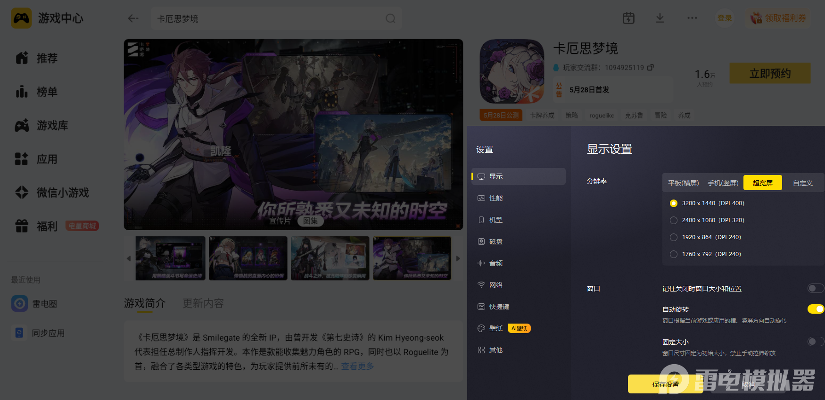Viewport: 825px width, 400px height.
Task: Open 同步应用 recent app icon
Action: (19, 333)
